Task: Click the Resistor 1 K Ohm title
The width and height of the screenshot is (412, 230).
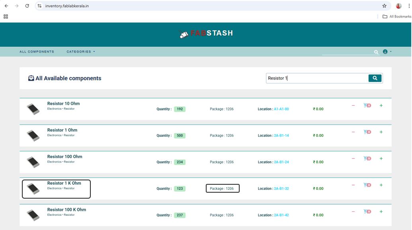Action: 64,183
